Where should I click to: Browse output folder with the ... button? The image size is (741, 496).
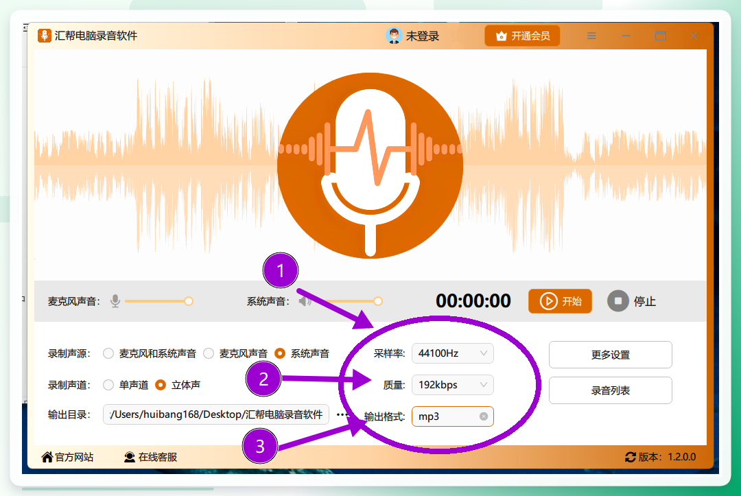click(x=342, y=415)
